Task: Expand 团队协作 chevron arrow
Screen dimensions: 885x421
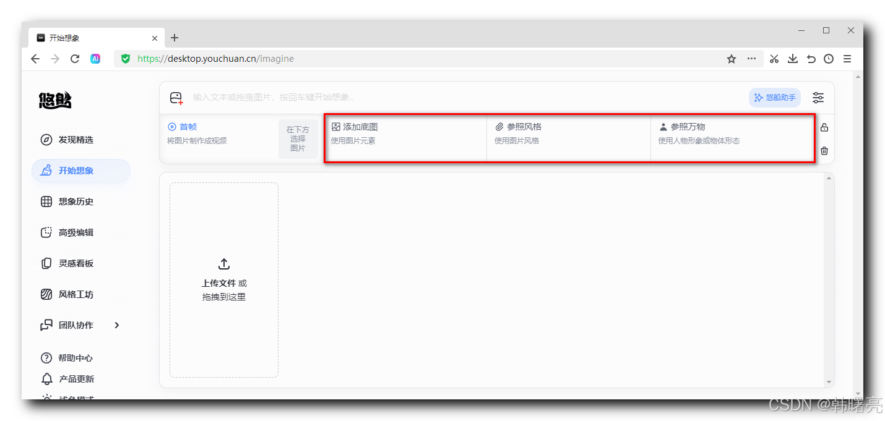Action: pos(117,325)
